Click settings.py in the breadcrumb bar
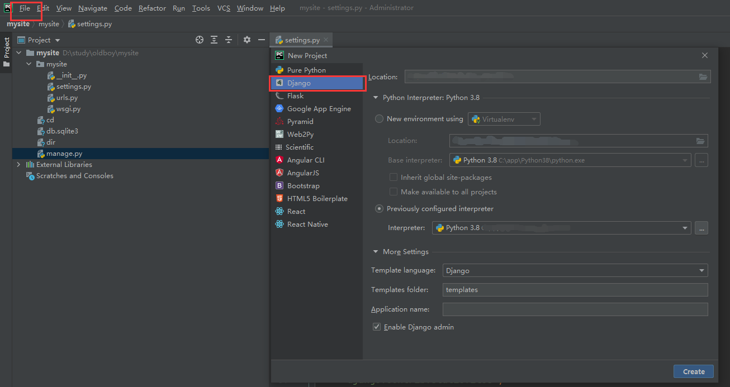 (x=90, y=24)
